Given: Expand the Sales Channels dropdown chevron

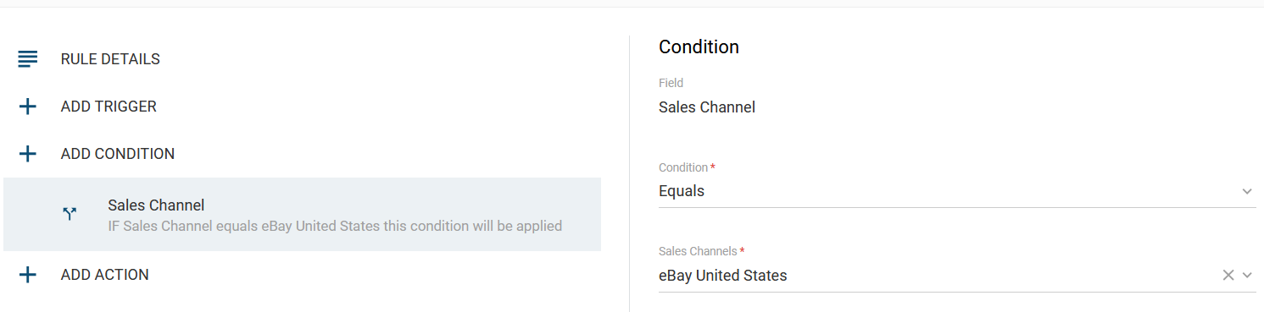Looking at the screenshot, I should [x=1247, y=275].
